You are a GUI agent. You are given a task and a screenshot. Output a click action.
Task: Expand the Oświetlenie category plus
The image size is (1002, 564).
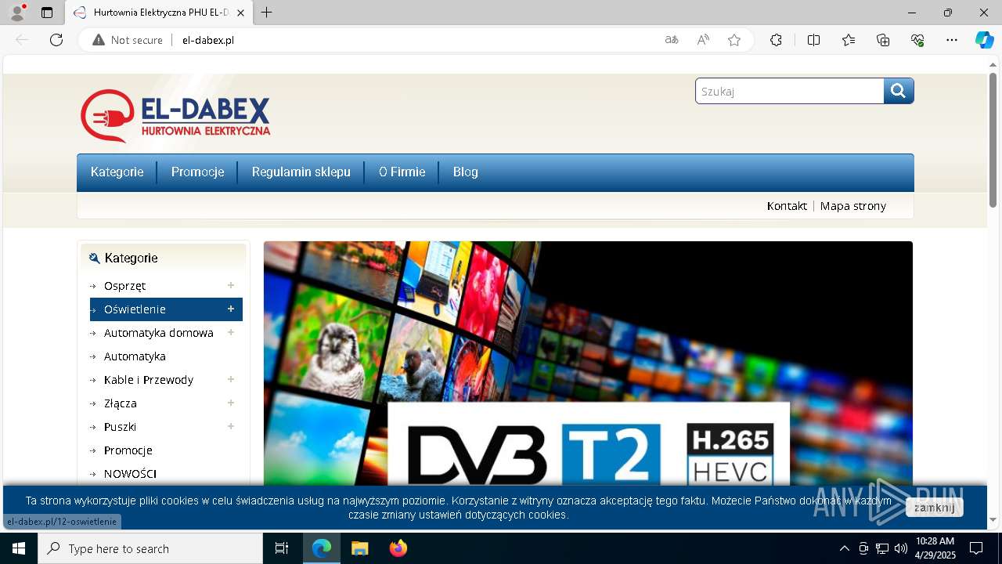231,309
